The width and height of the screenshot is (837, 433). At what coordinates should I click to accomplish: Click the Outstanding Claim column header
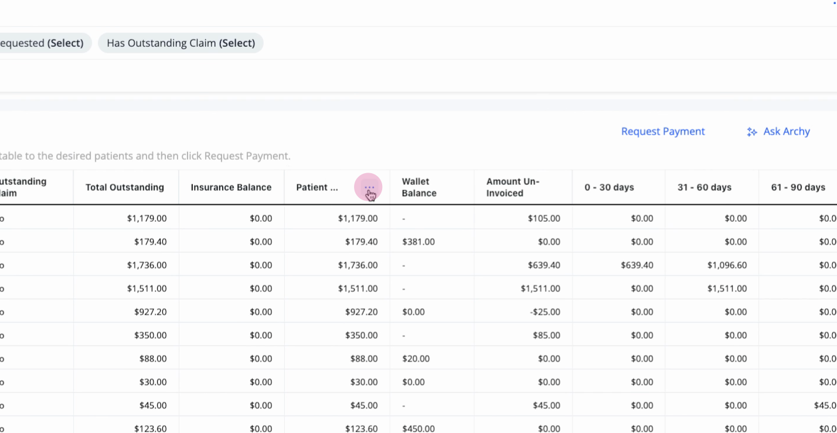pos(23,187)
